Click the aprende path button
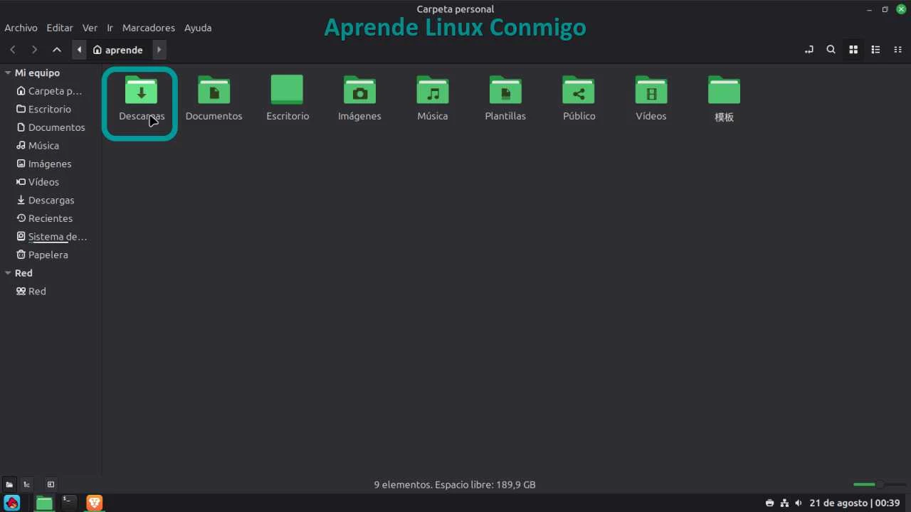Viewport: 911px width, 512px height. (118, 50)
